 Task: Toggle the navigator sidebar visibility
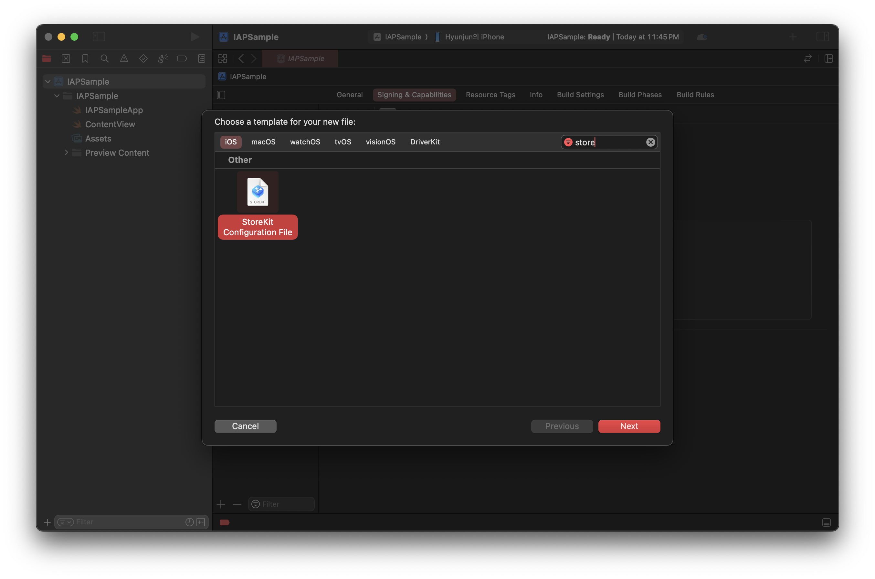pos(99,37)
